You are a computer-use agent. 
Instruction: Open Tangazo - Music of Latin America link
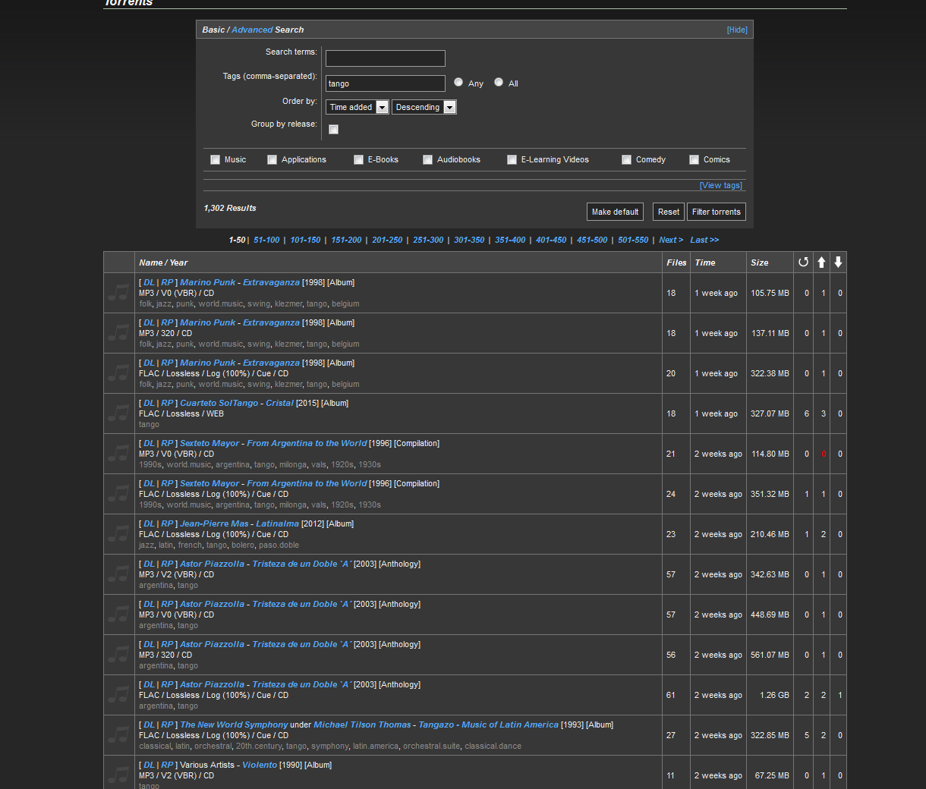coord(488,725)
